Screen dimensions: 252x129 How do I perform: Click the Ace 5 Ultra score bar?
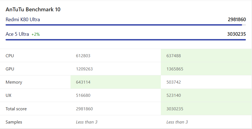(126, 40)
